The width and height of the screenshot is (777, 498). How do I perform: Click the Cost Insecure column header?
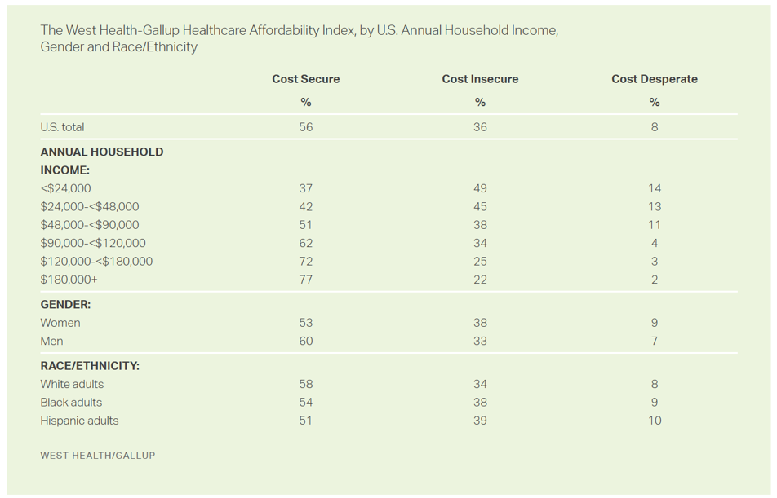click(x=480, y=79)
